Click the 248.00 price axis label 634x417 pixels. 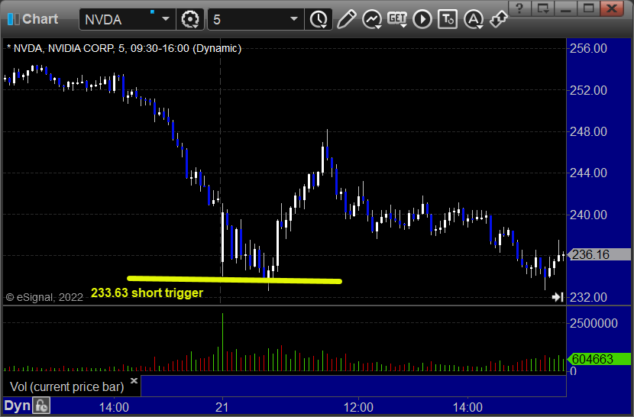point(588,131)
